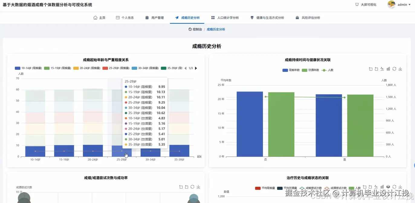
Task: Toggle 戒烟尝试次数 legend in treatment chart
Action: click(310, 188)
